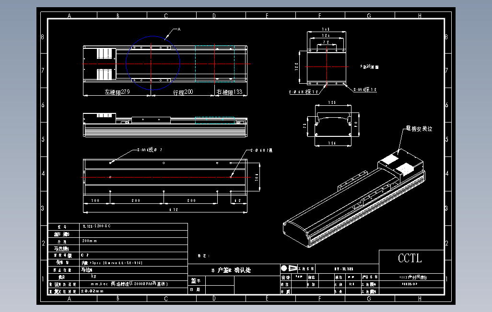492x312 pixels.
Task: Select the 122 vertical dimension
Action: (296, 67)
